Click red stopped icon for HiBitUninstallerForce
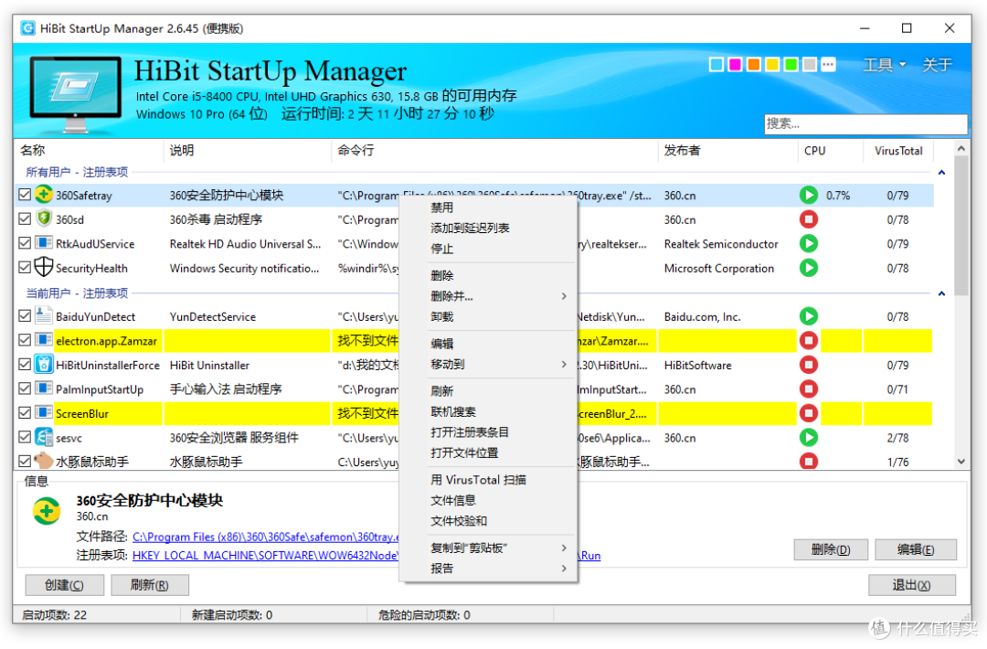 (809, 365)
